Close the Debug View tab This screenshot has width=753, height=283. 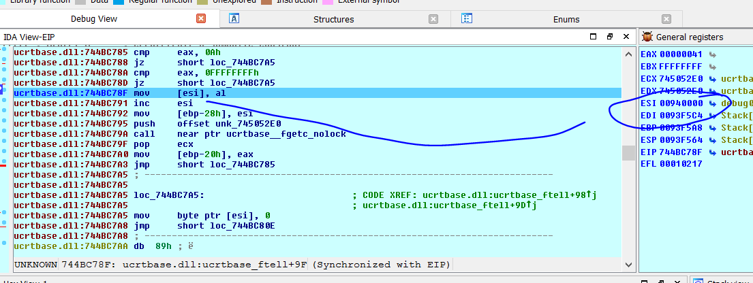tap(201, 19)
